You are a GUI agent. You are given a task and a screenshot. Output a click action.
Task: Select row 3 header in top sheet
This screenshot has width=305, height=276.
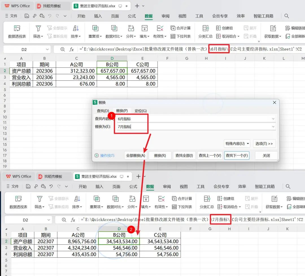(5, 77)
